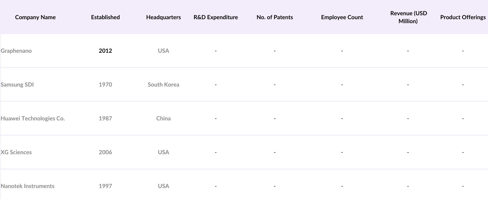Click the China headquarters cell
Viewport: 488px width, 199px height.
163,118
